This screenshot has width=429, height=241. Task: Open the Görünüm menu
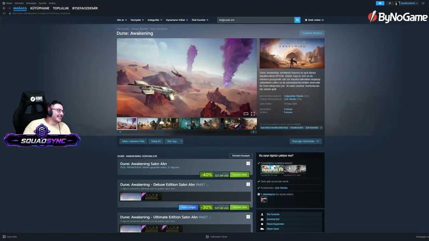tap(19, 3)
